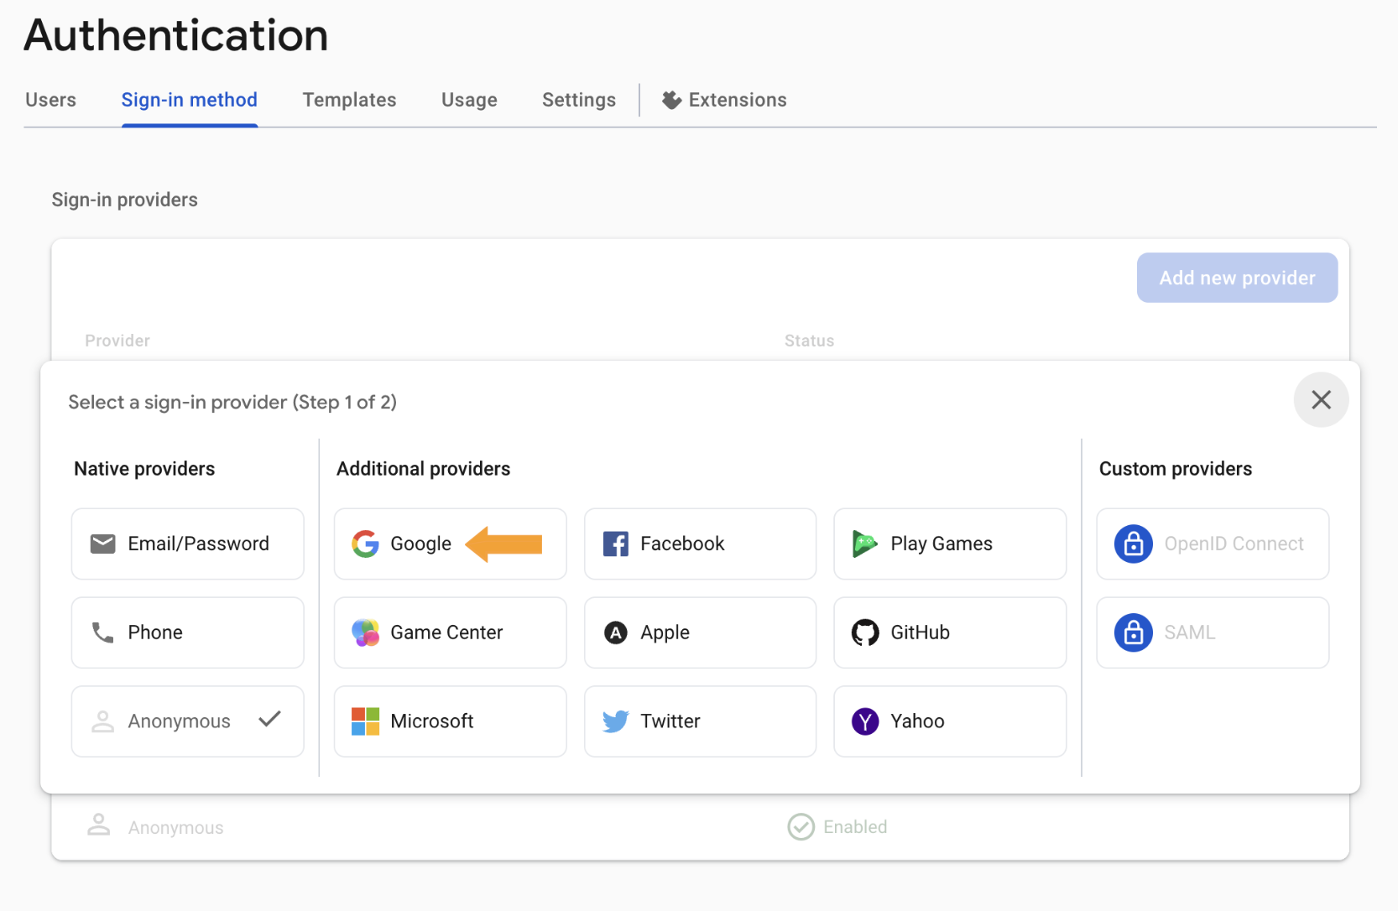This screenshot has height=911, width=1398.
Task: Click the Provider column header
Action: pos(117,341)
